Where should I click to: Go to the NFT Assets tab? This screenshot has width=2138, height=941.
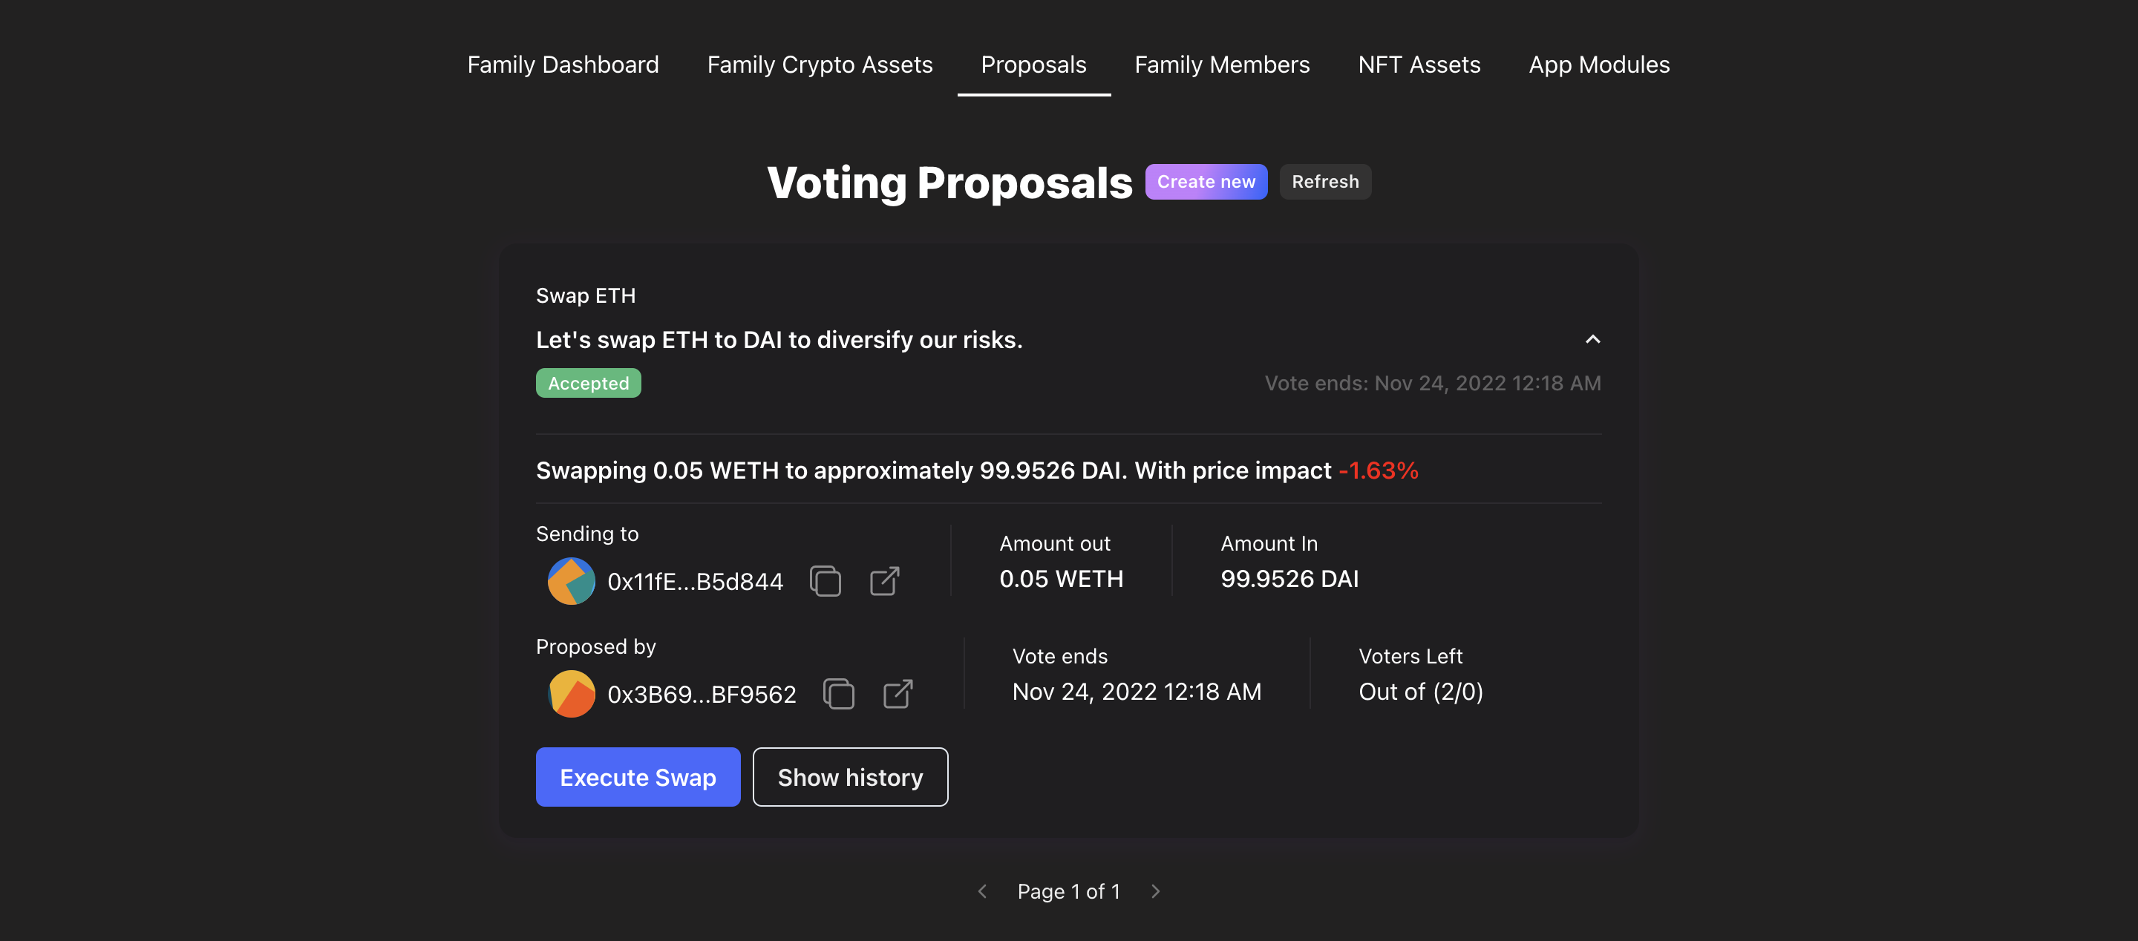(1419, 65)
